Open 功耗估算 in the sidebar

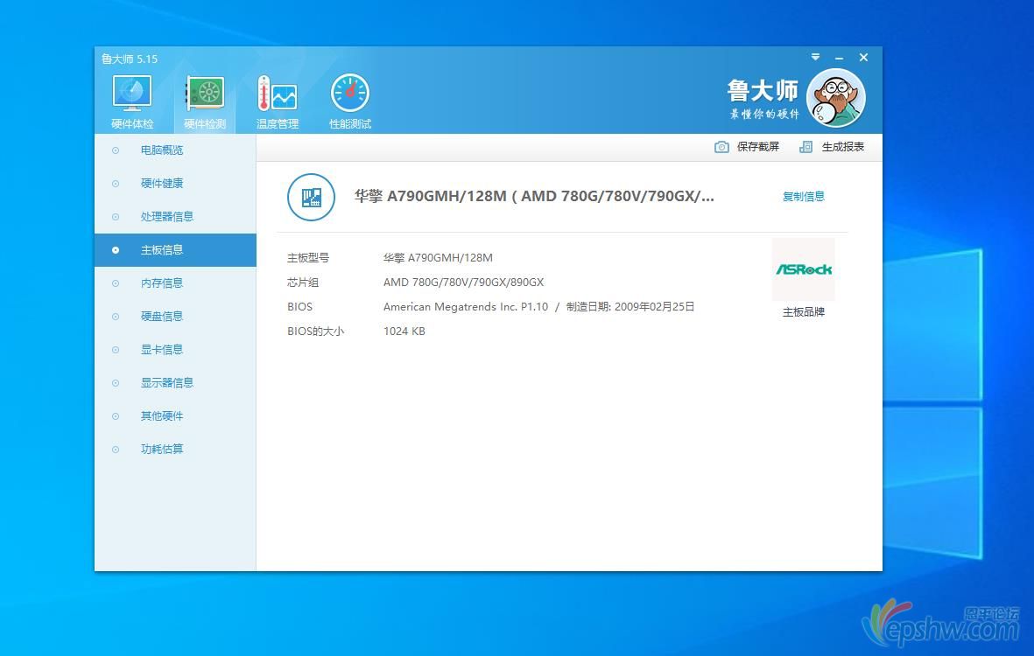[175, 450]
